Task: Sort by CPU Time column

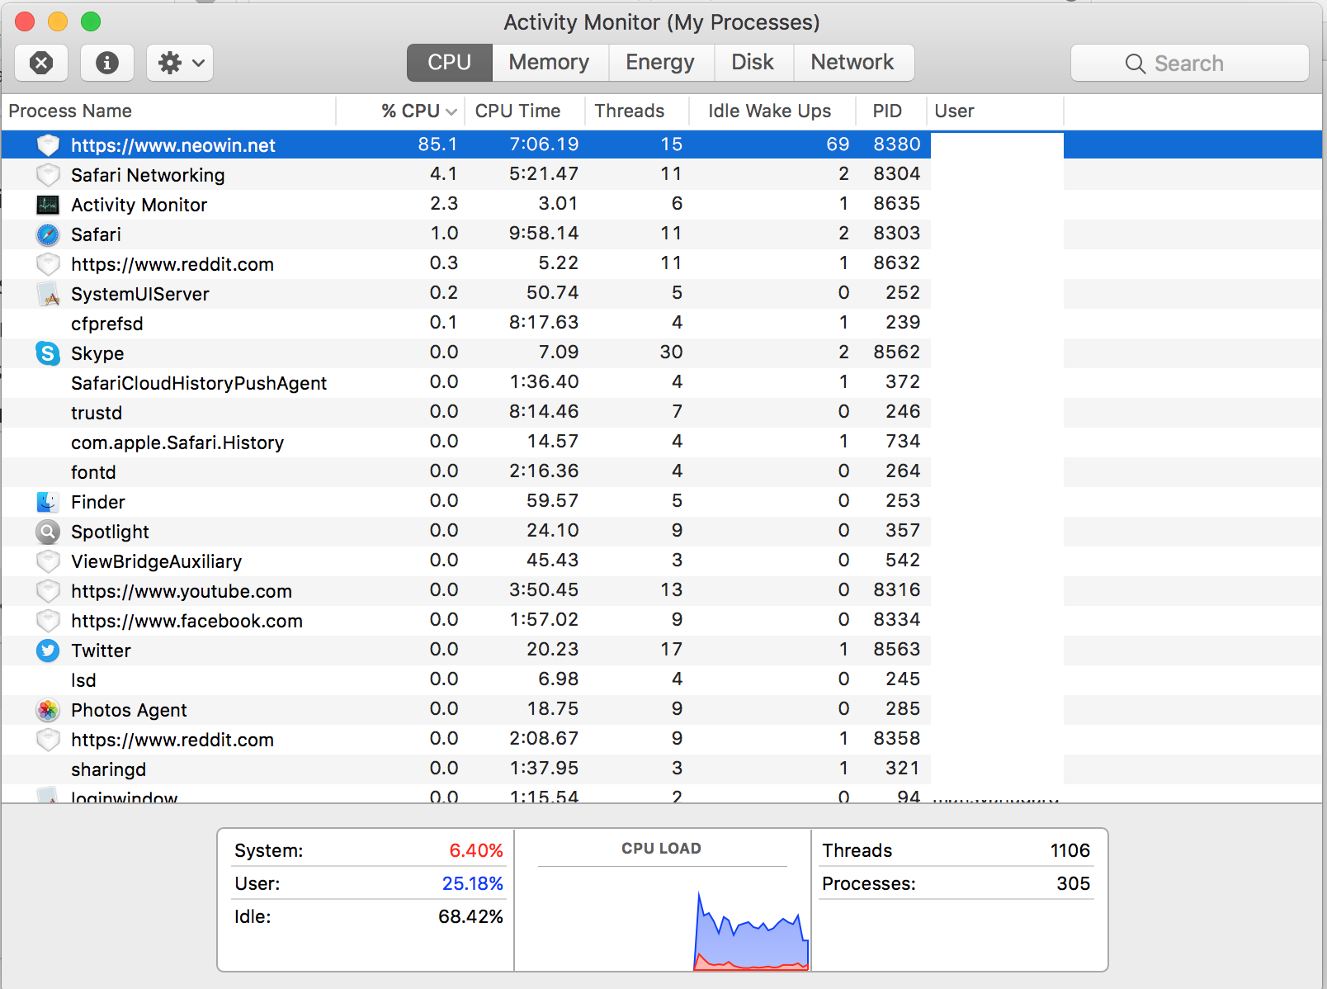Action: [x=524, y=111]
